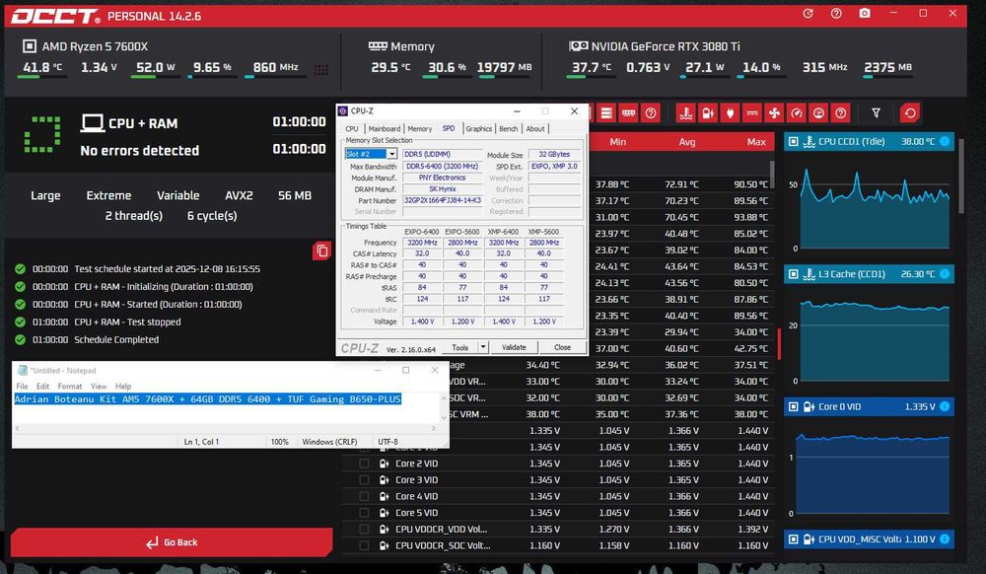Show temperature sensors via thermometer toolbar icon

point(685,113)
